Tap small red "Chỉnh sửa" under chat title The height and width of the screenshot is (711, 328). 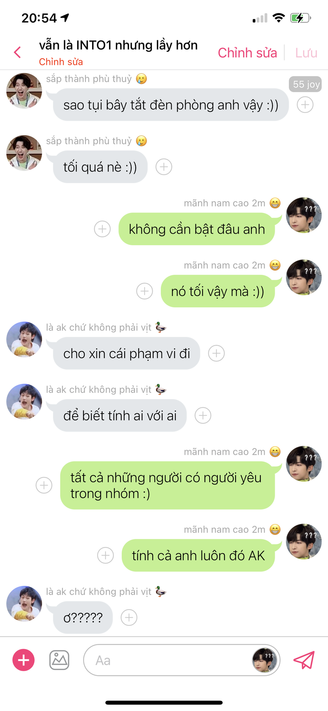point(61,62)
